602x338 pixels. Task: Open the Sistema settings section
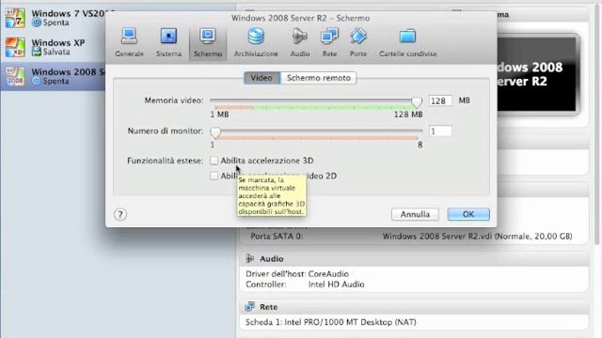pyautogui.click(x=168, y=42)
